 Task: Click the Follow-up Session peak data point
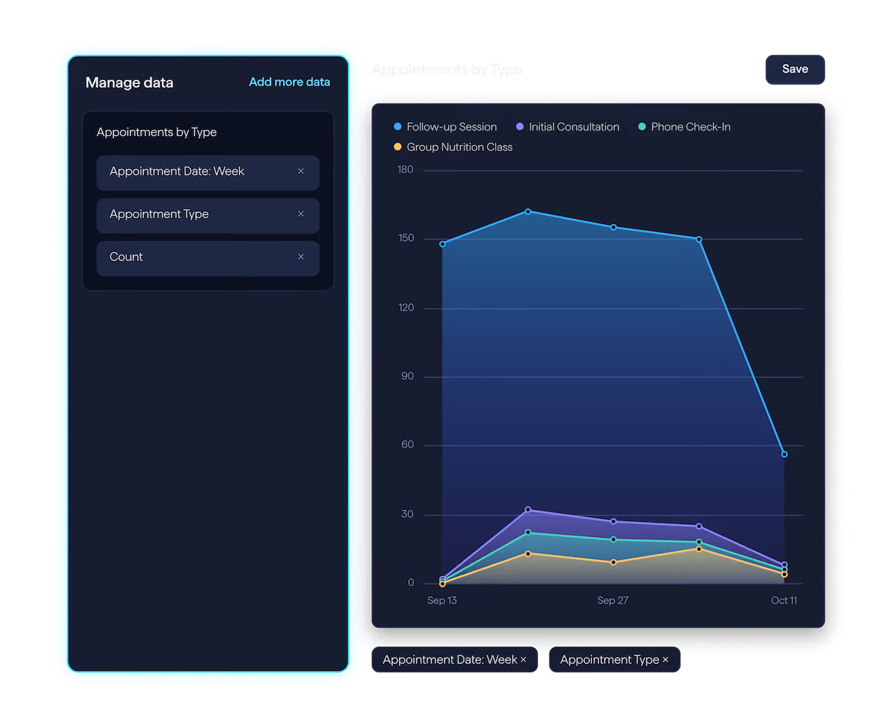pos(528,212)
